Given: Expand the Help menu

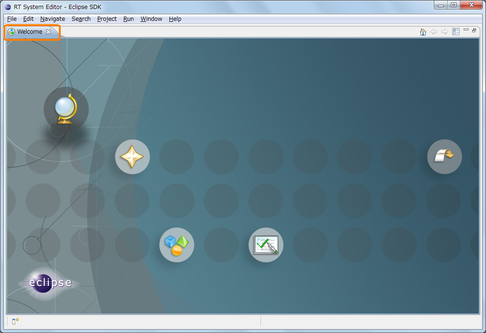Looking at the screenshot, I should [175, 19].
